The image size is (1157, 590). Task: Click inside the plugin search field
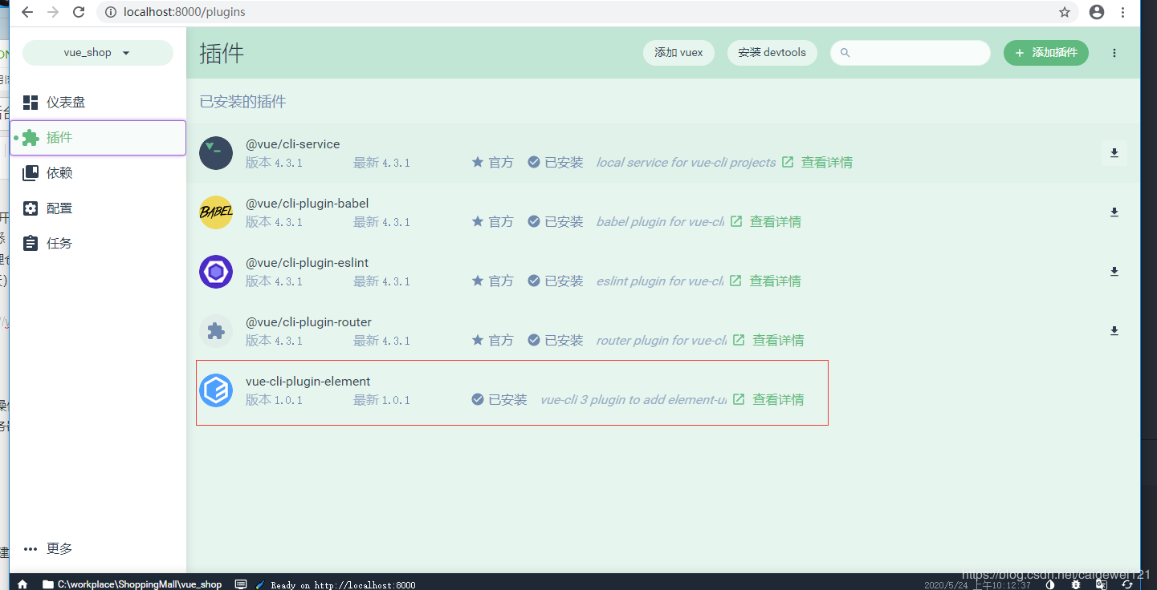[910, 52]
